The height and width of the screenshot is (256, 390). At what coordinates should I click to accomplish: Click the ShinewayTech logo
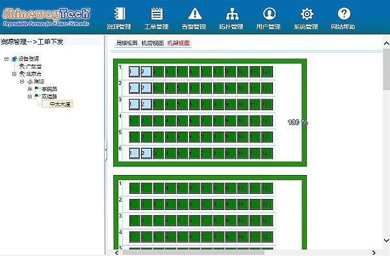46,17
